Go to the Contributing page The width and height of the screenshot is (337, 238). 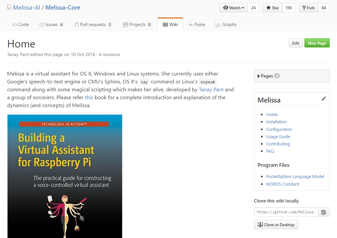coord(278,144)
